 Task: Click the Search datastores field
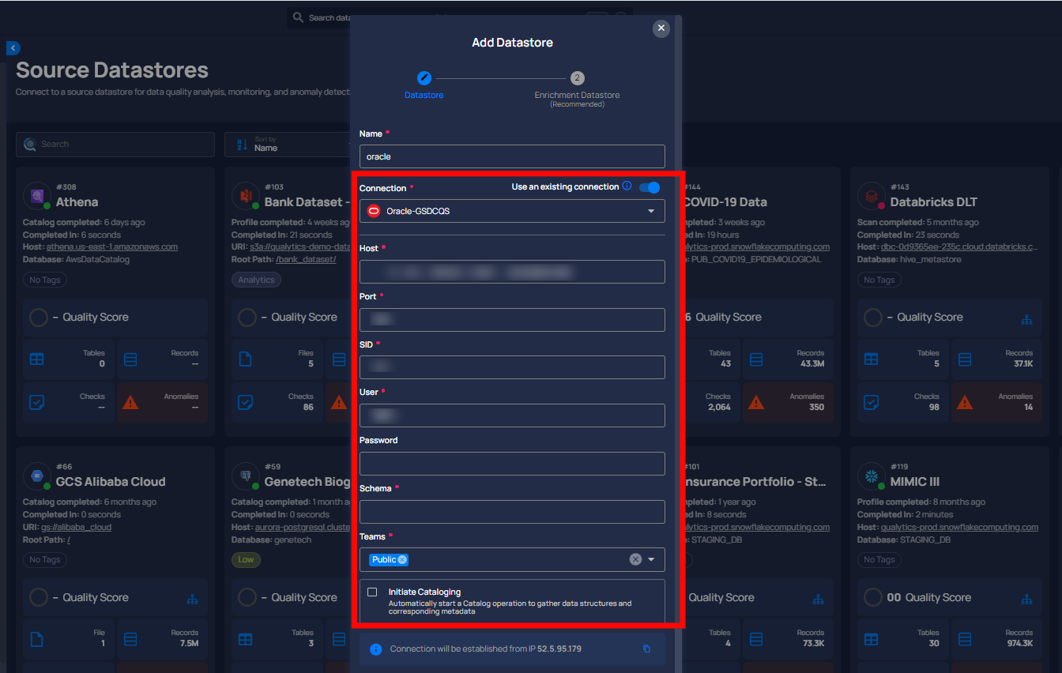[x=115, y=145]
